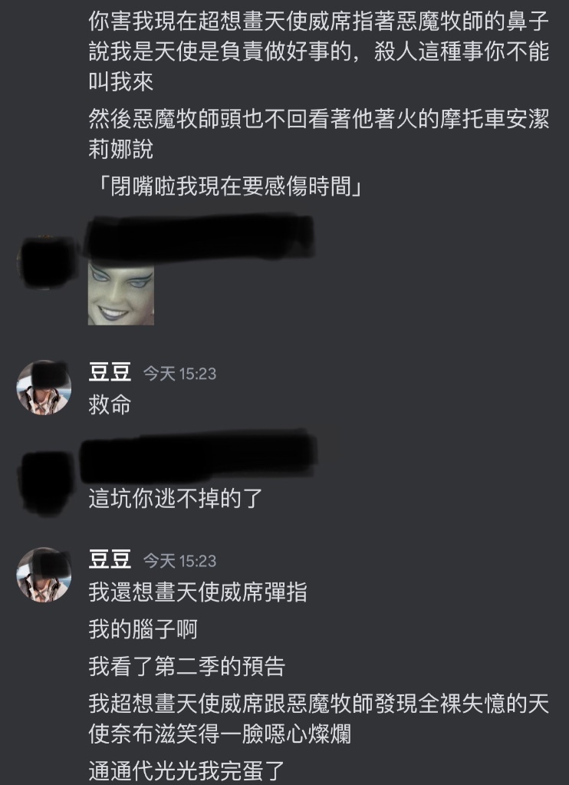569x785 pixels.
Task: Select the message starting 然後惡魔牧師頭也不回
Action: tap(319, 134)
